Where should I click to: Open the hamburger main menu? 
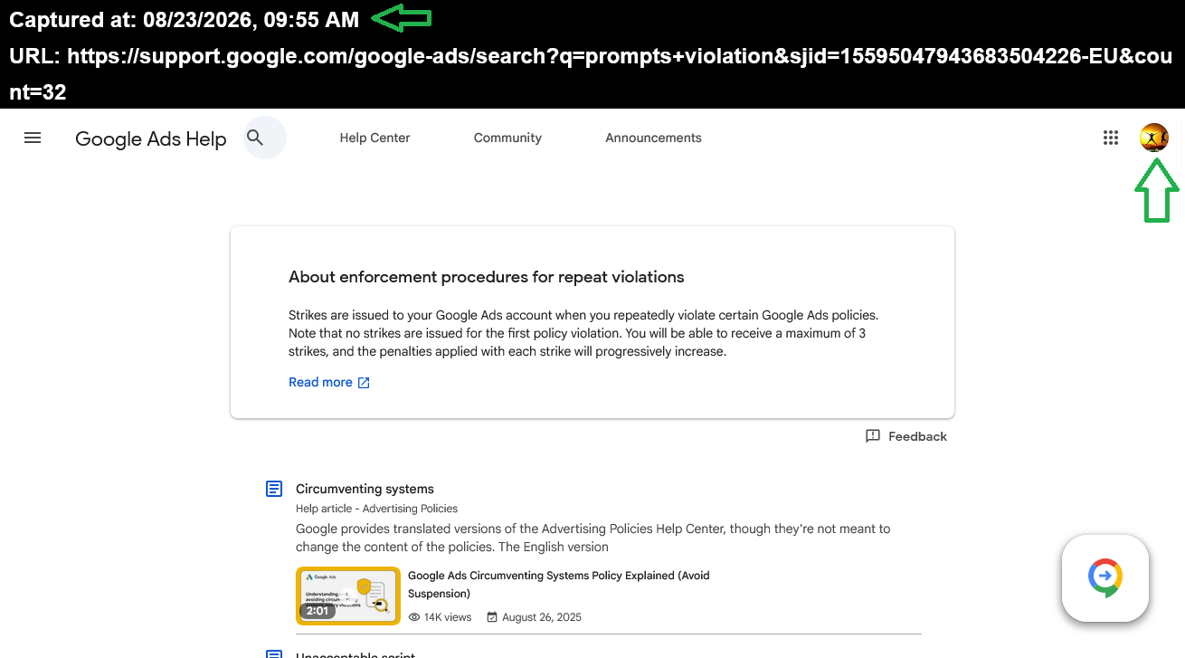[33, 138]
